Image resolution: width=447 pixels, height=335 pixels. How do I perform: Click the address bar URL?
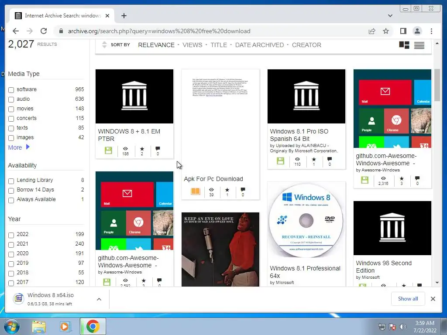159,31
